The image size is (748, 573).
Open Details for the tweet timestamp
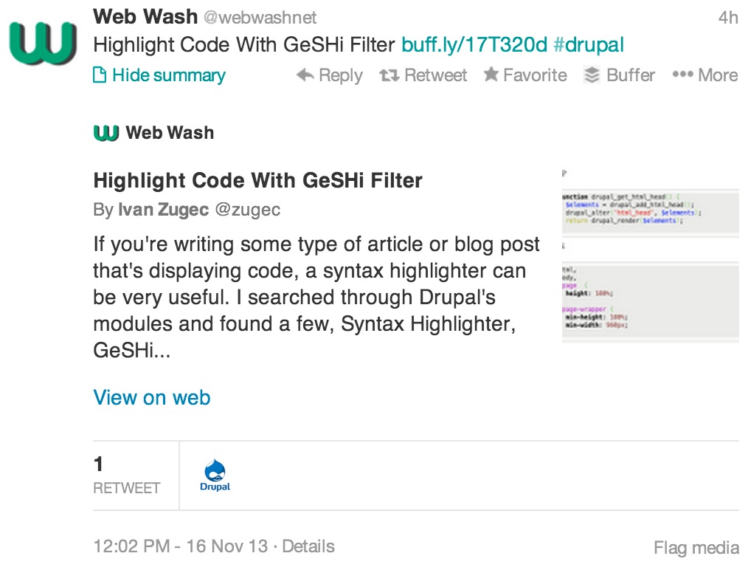pos(308,546)
